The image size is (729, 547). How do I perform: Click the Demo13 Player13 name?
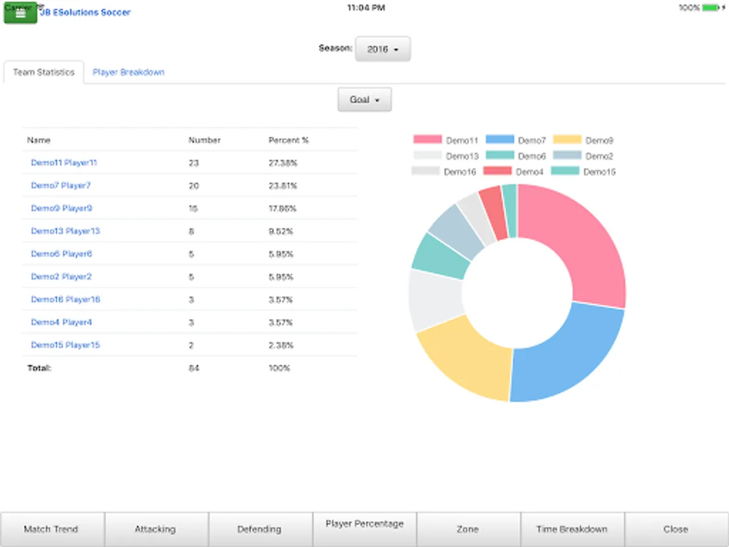coord(66,231)
